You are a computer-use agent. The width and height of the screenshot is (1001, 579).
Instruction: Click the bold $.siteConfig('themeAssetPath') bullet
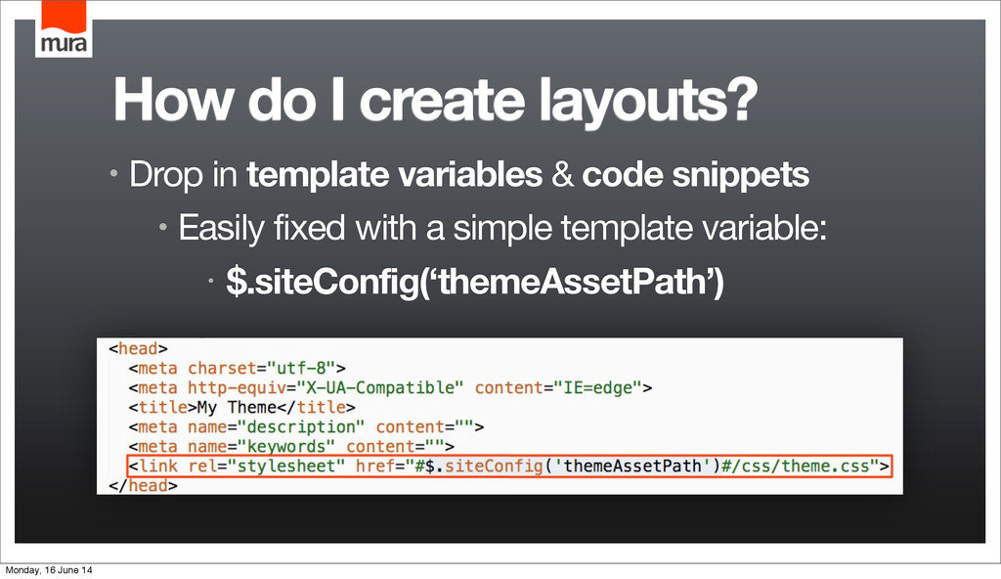(x=475, y=282)
